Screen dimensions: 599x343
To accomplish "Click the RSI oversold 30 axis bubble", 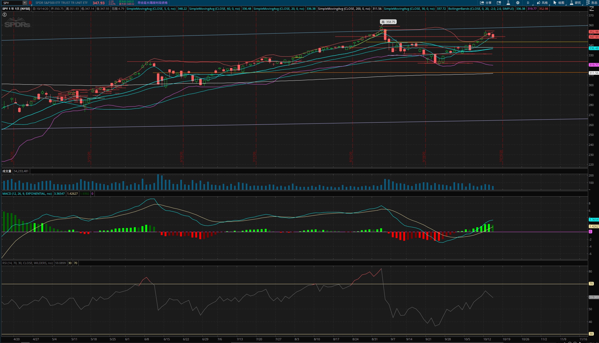I will (591, 334).
